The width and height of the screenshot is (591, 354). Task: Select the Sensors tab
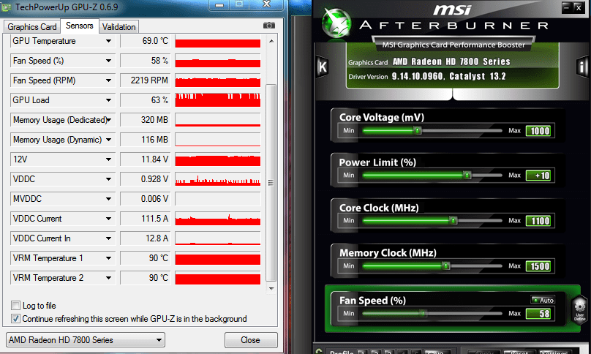(x=80, y=26)
